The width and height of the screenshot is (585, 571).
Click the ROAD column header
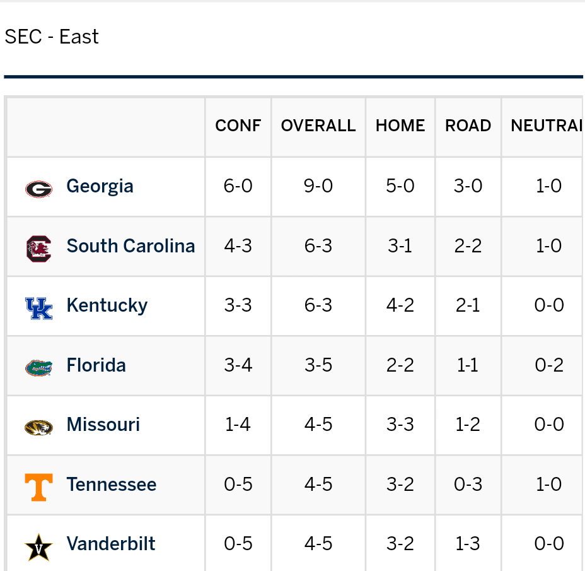coord(468,126)
